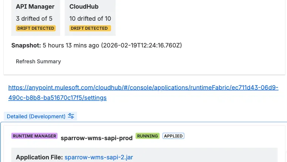Click the APPLIED status badge
This screenshot has height=162, width=287.
pos(173,136)
